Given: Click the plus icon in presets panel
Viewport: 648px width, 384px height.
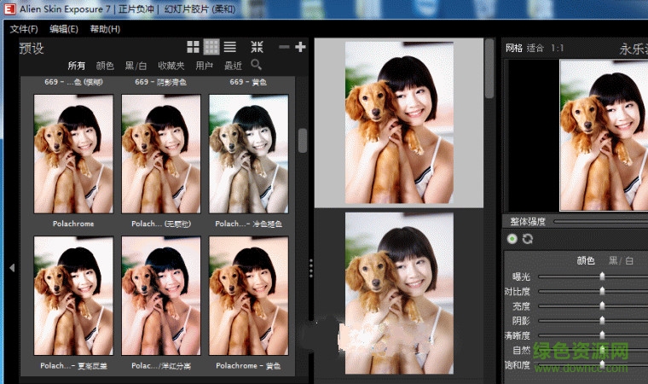Looking at the screenshot, I should coord(299,47).
